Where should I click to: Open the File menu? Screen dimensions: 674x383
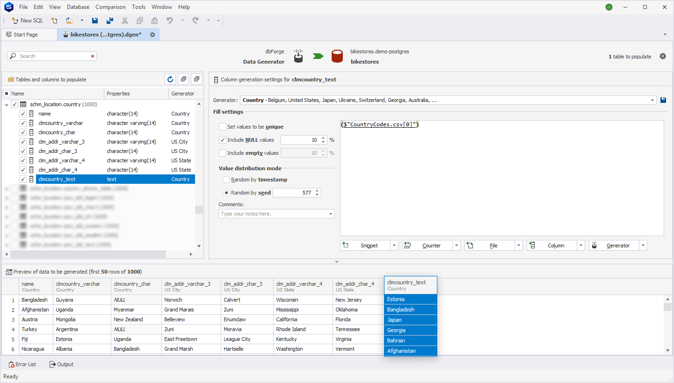pyautogui.click(x=23, y=7)
